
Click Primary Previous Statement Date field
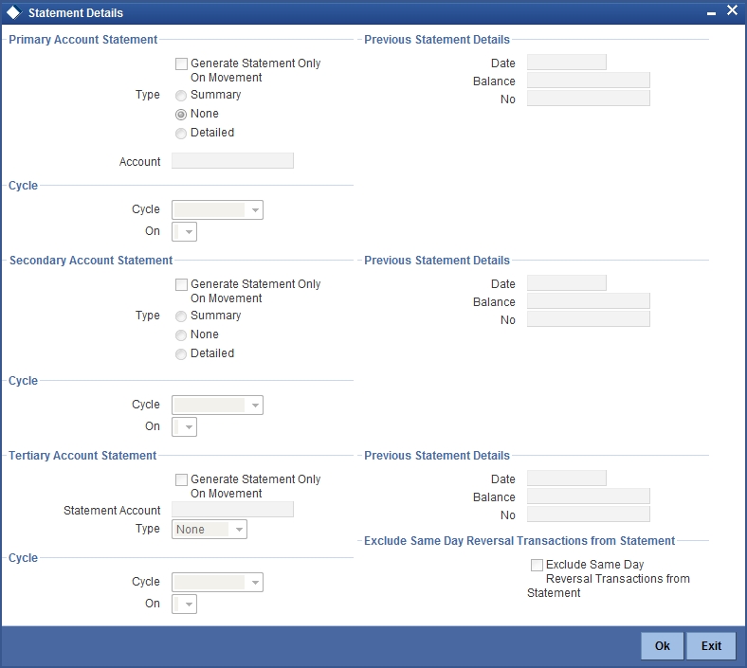[x=567, y=63]
